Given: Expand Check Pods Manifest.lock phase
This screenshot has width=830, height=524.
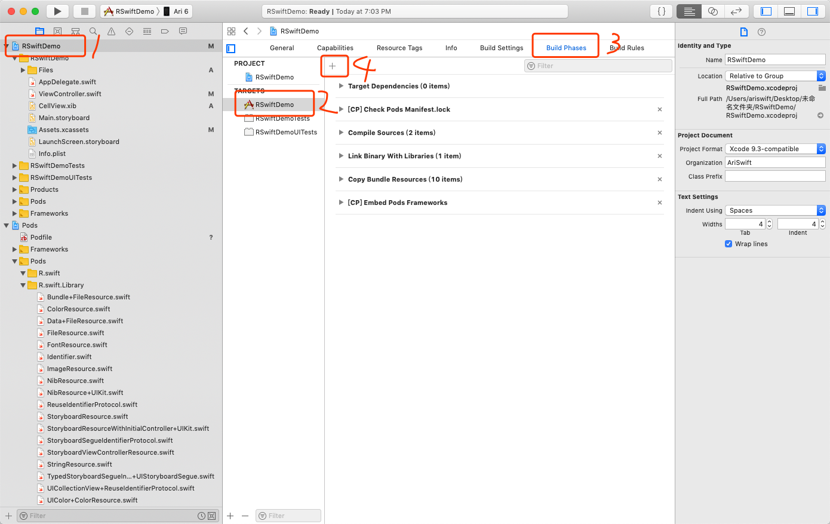Looking at the screenshot, I should pos(341,109).
